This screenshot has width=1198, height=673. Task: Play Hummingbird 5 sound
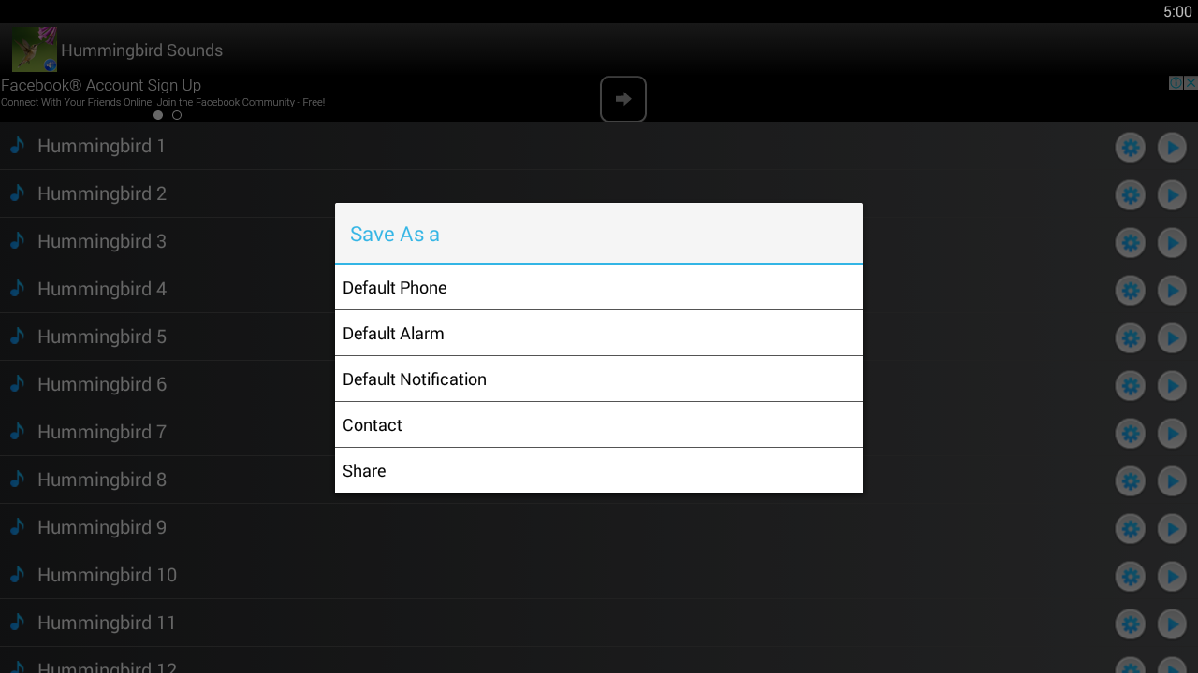[1172, 337]
